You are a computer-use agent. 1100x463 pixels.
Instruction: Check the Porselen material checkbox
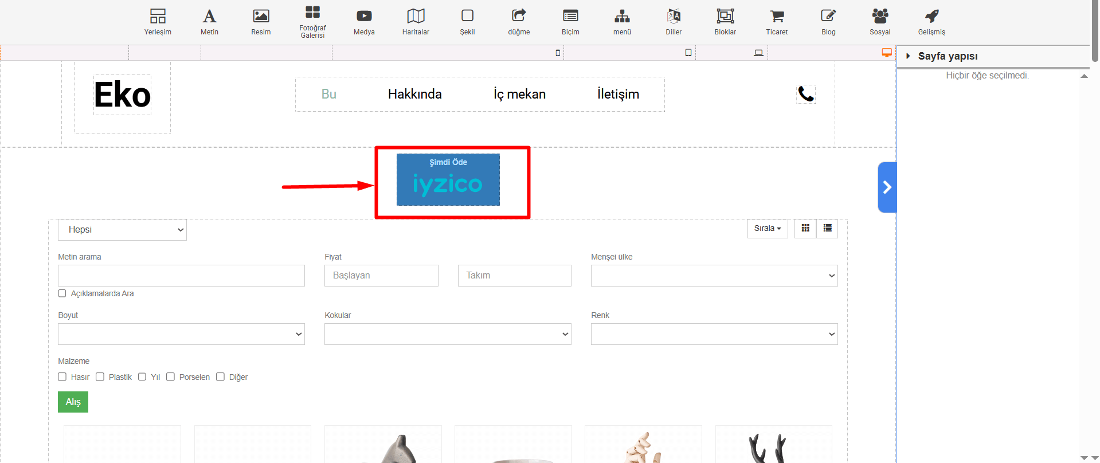click(x=170, y=377)
